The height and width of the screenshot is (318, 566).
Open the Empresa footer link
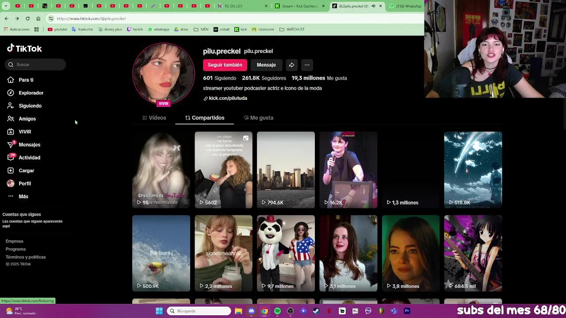click(14, 241)
